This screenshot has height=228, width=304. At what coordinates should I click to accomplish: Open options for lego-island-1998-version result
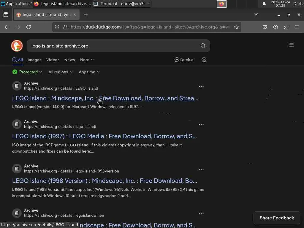tap(201, 169)
